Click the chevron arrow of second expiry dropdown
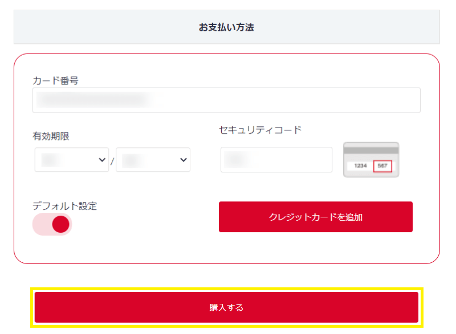456x334 pixels. pos(183,159)
